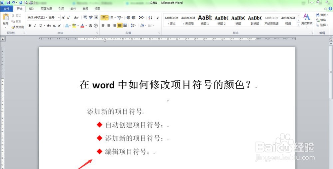Open the Line Spacing dropdown

point(134,26)
